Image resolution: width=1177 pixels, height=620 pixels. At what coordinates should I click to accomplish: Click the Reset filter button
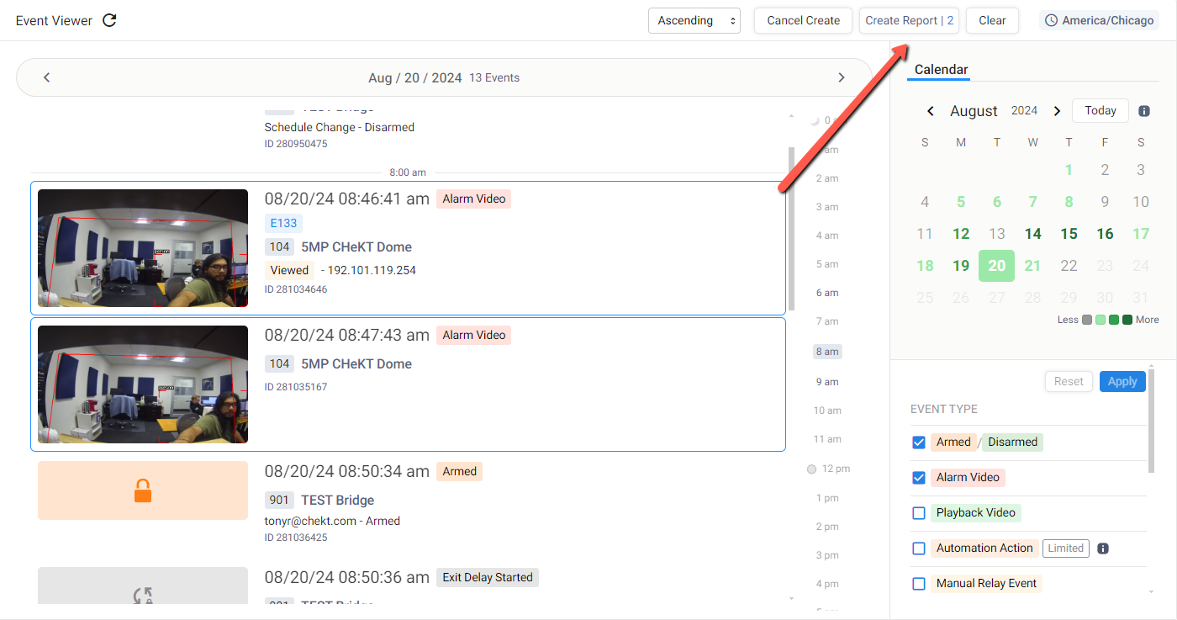click(x=1069, y=381)
